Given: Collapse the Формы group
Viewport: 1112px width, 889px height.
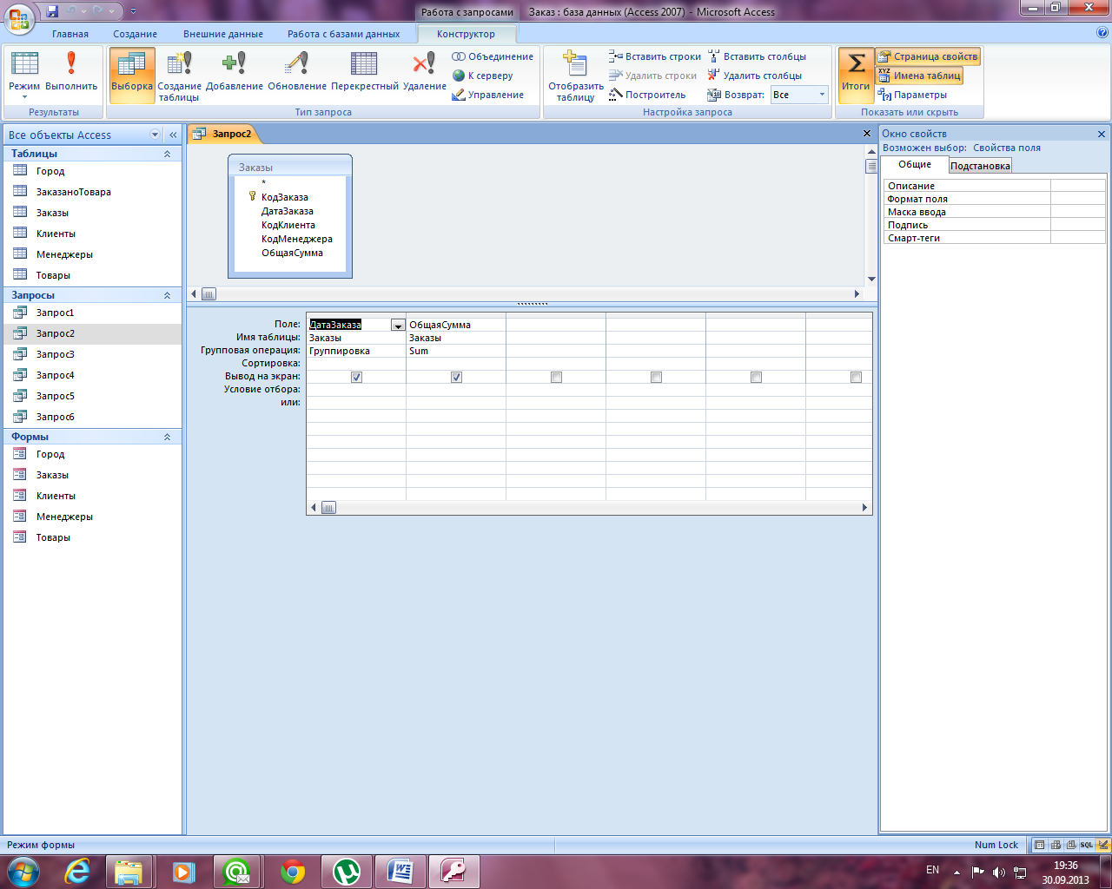Looking at the screenshot, I should tap(167, 437).
